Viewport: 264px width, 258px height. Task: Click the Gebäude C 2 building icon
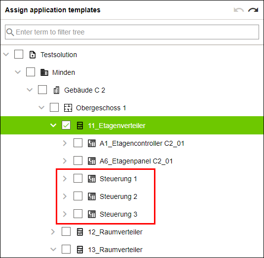click(56, 90)
